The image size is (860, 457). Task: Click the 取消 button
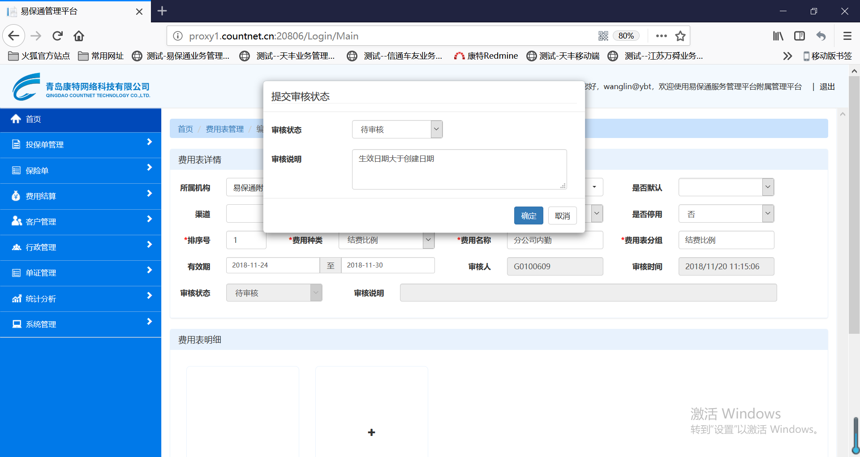(562, 216)
